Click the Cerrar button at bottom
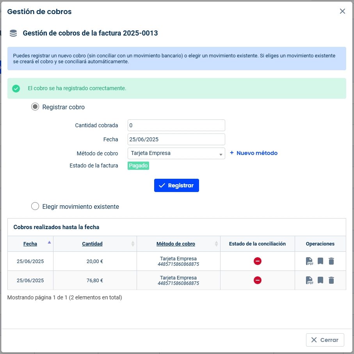This screenshot has height=354, width=354. (x=325, y=340)
